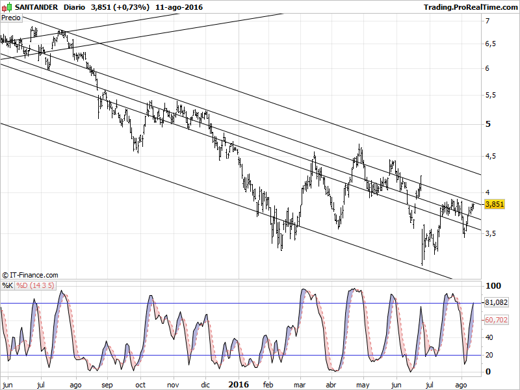Image resolution: width=520 pixels, height=390 pixels.
Task: Click the yellow 3,851 current price tag
Action: click(x=495, y=204)
